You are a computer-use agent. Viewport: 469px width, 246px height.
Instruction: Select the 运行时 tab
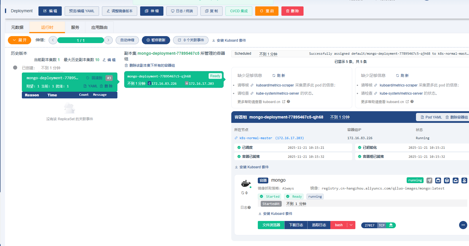pos(47,27)
